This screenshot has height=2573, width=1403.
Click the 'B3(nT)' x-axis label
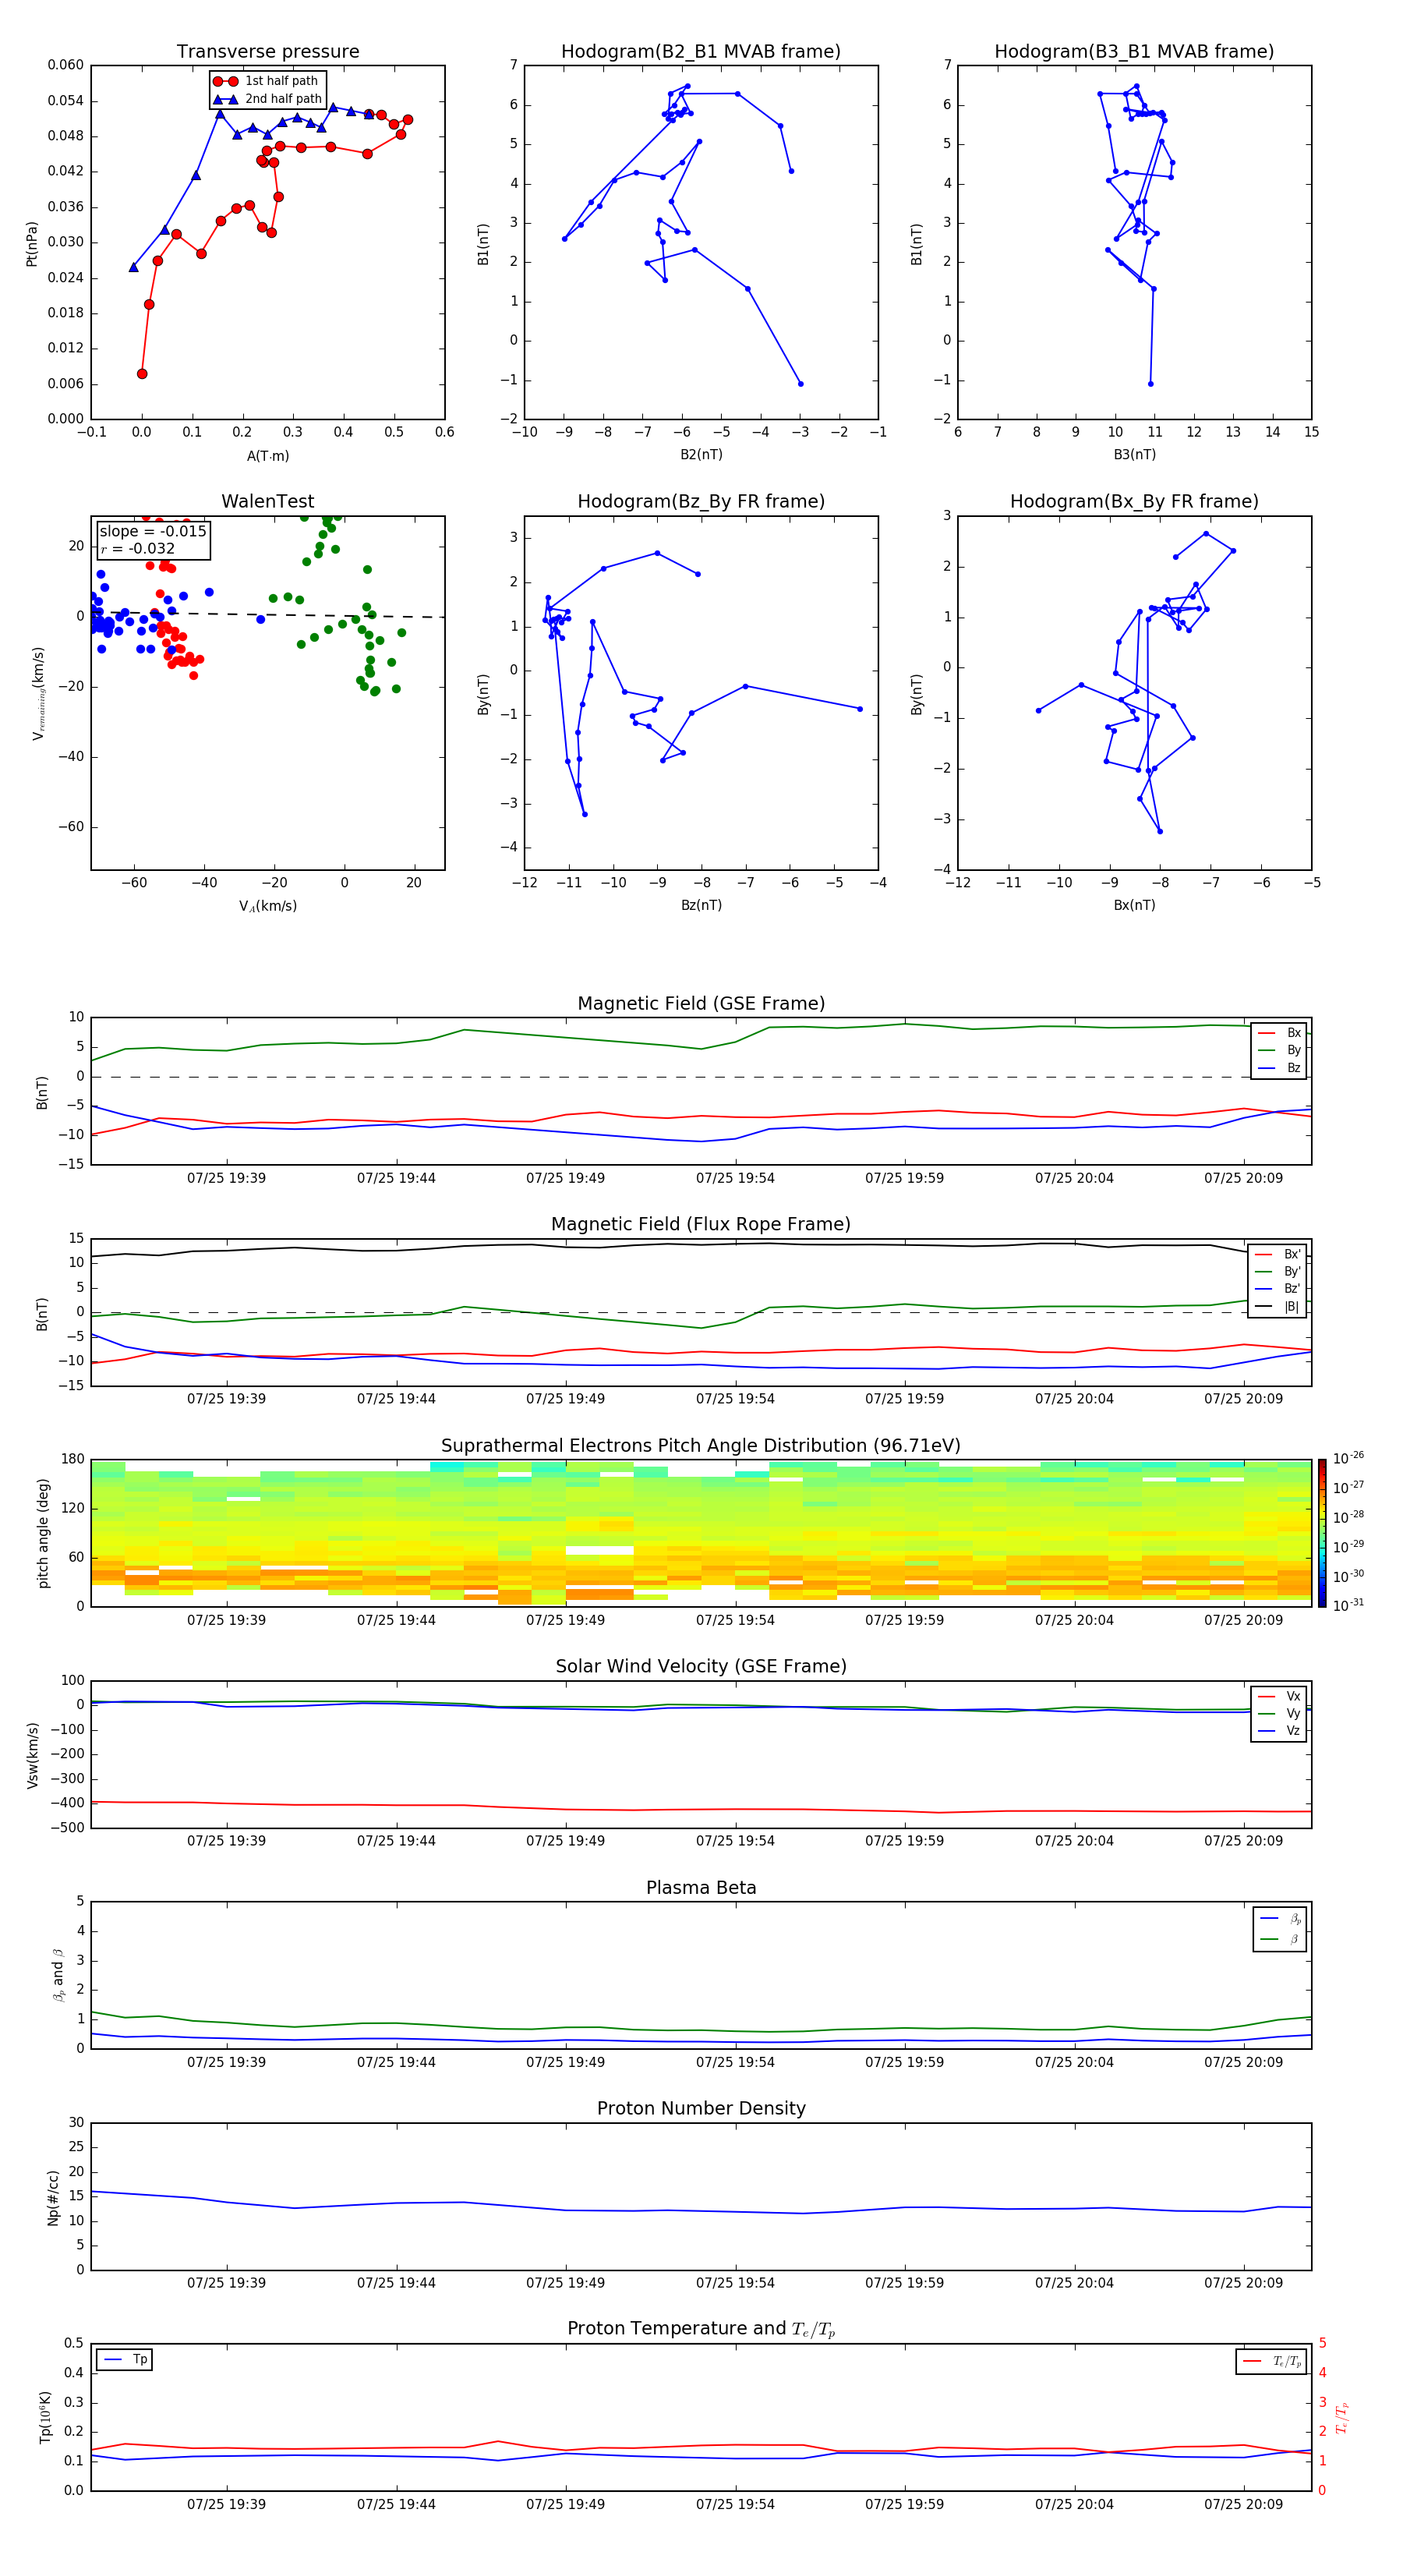tap(1134, 455)
